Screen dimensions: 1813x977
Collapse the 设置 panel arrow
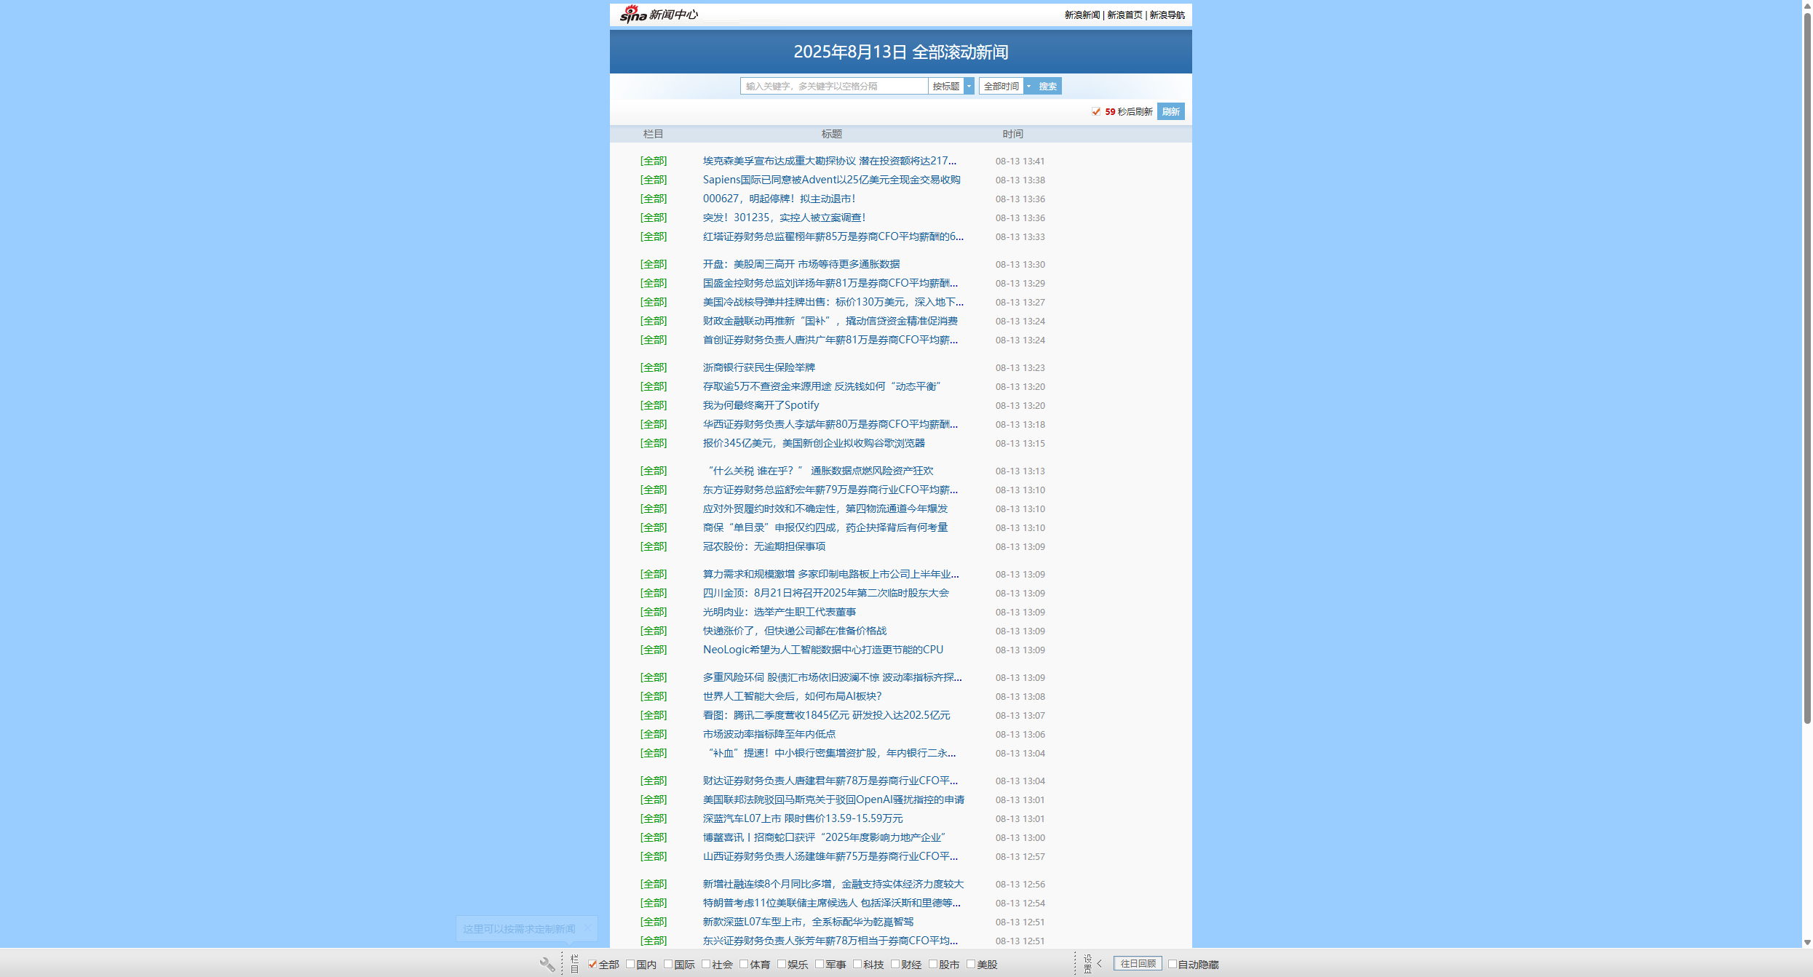tap(1100, 963)
